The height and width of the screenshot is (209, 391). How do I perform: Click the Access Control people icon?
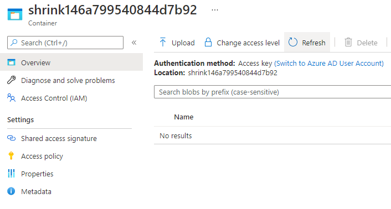tap(11, 98)
